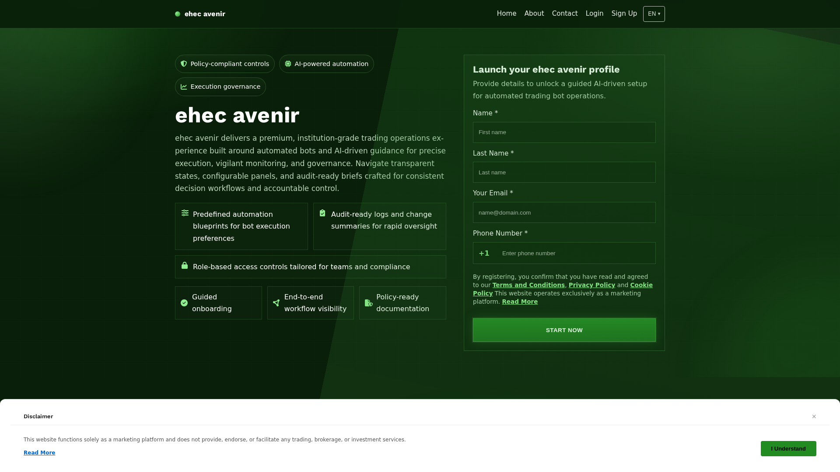The image size is (840, 472).
Task: Click the clipboard icon beside Audit-ready logs
Action: point(322,213)
